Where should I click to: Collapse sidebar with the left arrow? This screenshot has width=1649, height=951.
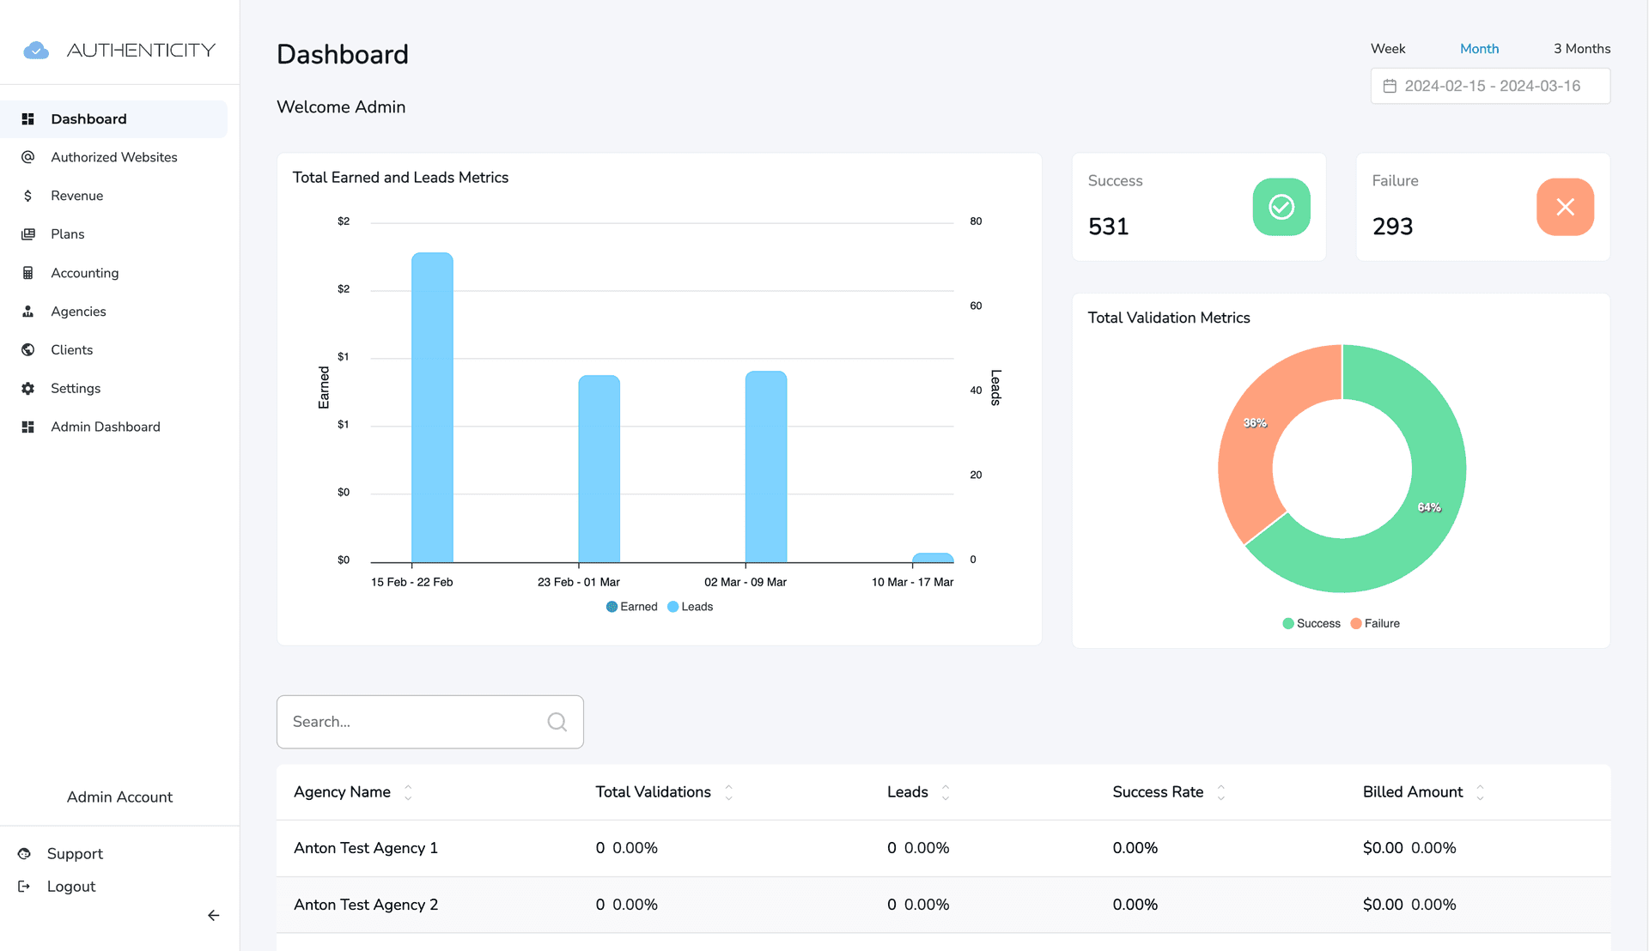(x=214, y=916)
